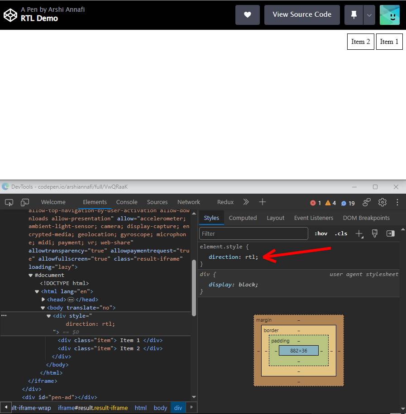Click the closing </iframe> tag line
The height and width of the screenshot is (414, 406).
point(43,381)
